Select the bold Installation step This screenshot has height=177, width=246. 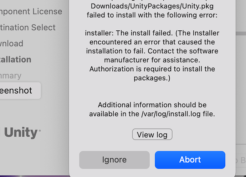(x=16, y=60)
